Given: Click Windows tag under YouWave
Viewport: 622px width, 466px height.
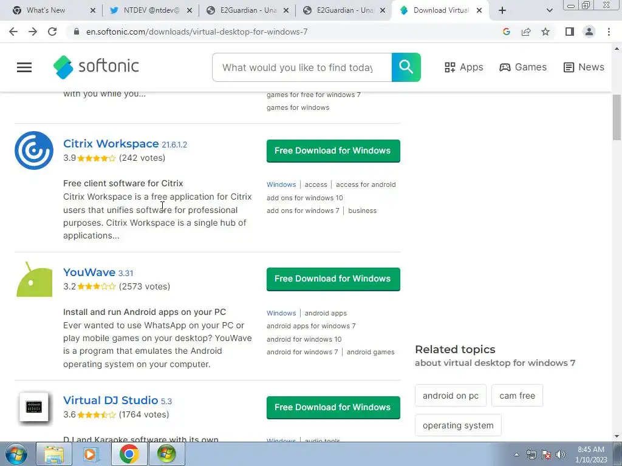Looking at the screenshot, I should coord(281,313).
